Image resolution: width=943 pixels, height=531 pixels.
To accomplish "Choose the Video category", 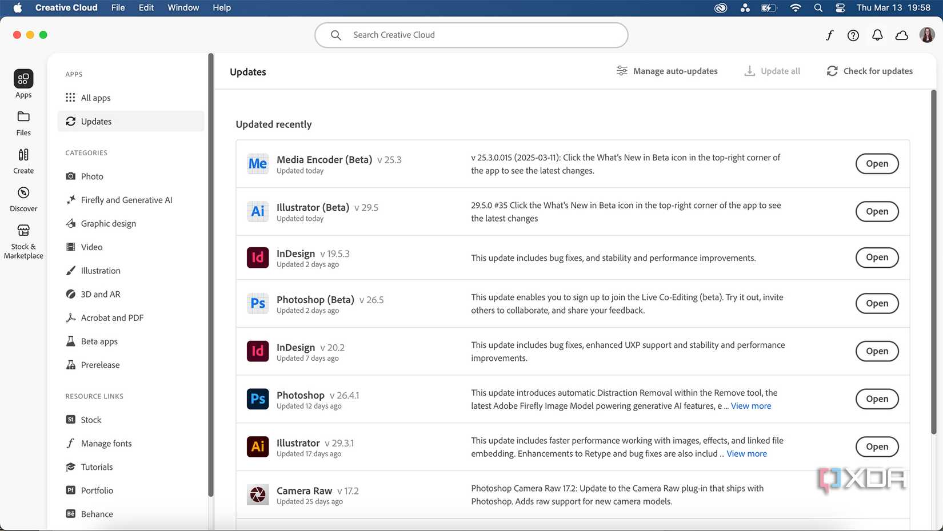I will [131, 247].
